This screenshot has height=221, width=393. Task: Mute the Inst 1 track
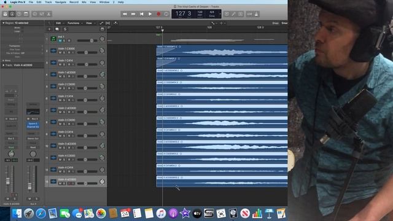click(60, 41)
